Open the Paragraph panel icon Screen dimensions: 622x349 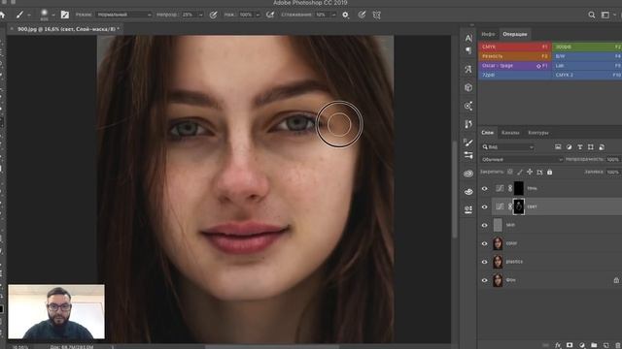468,50
